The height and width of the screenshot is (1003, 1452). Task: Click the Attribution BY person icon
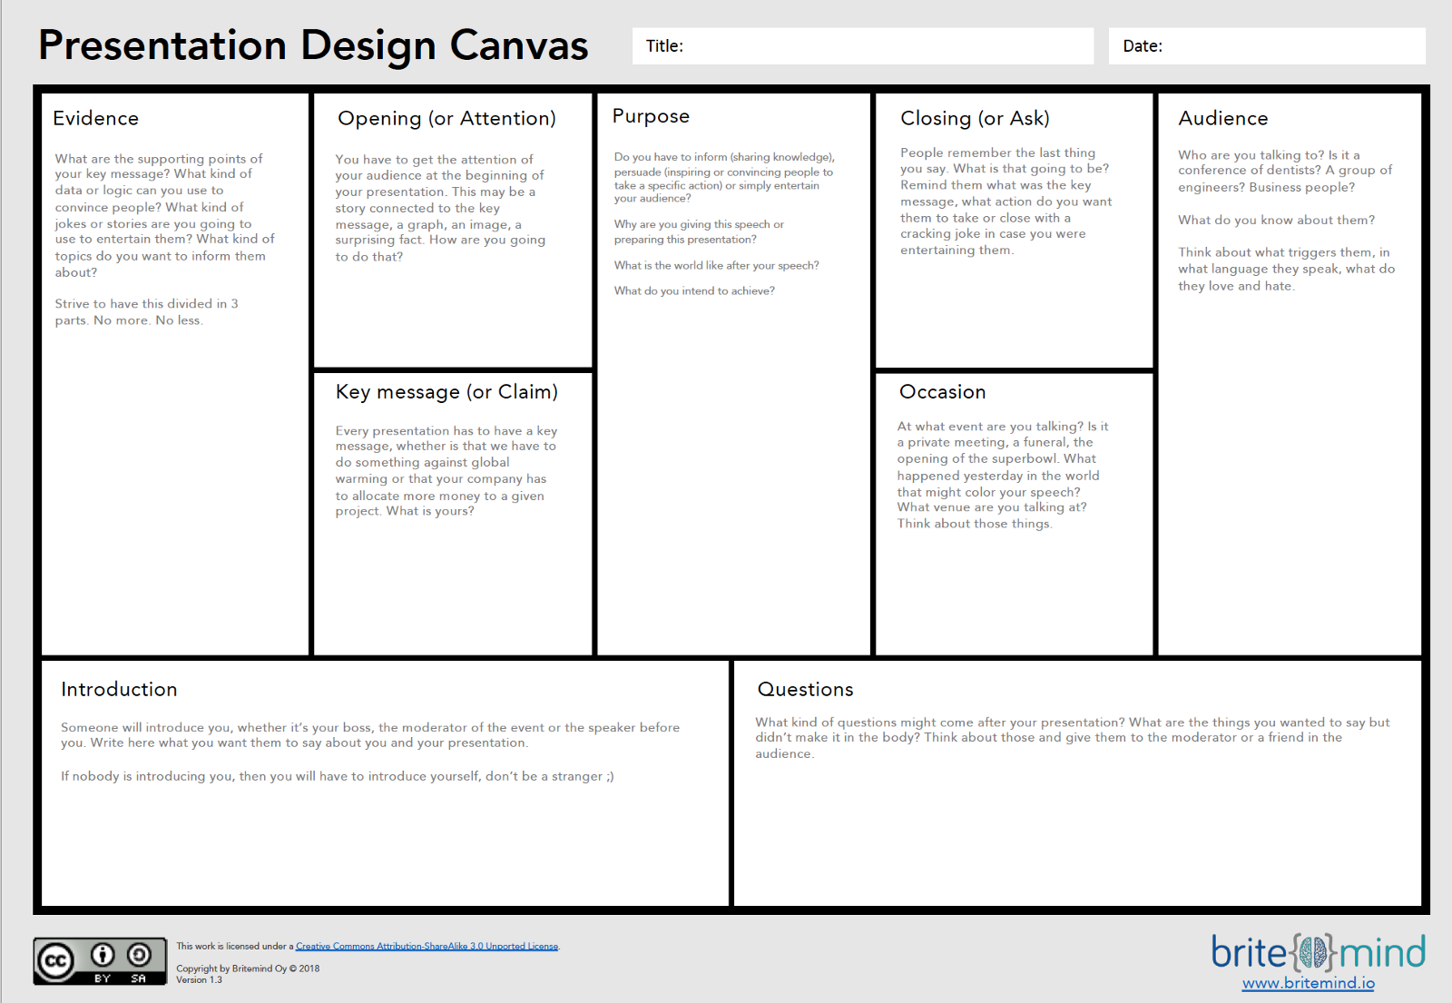(103, 955)
